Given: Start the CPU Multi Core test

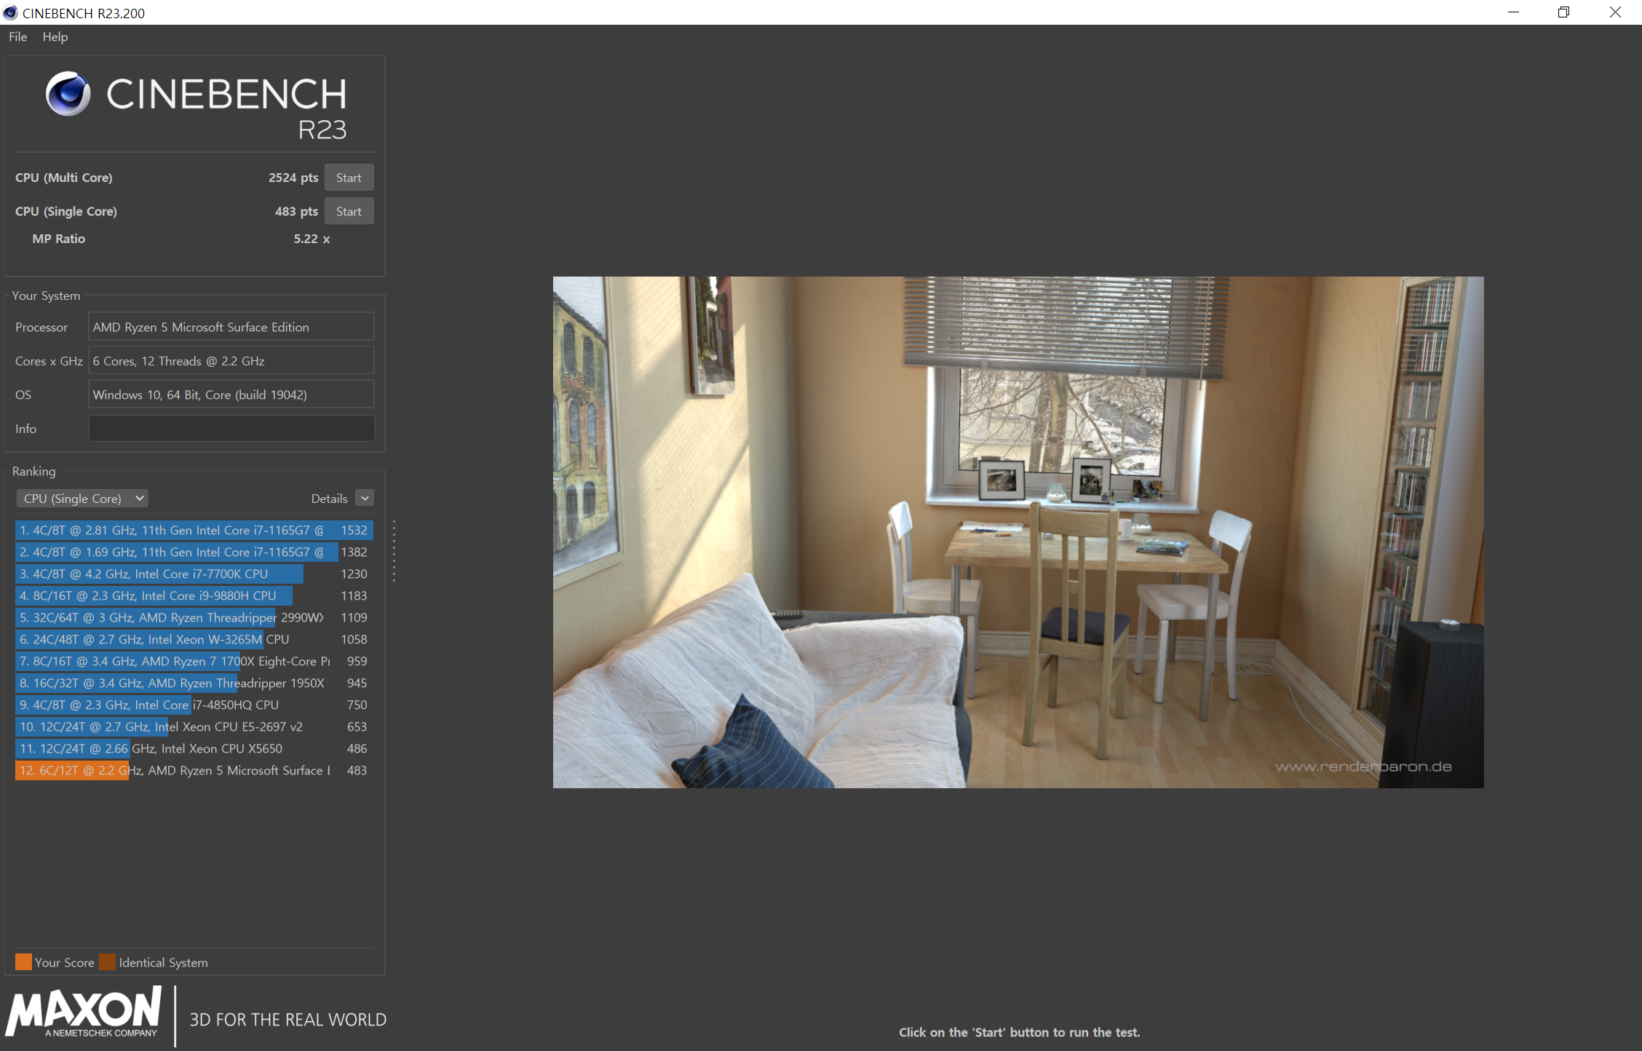Looking at the screenshot, I should (x=349, y=178).
